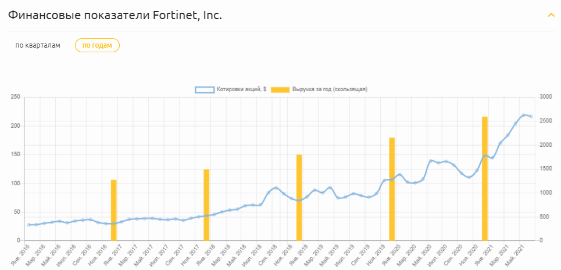This screenshot has width=561, height=270.
Task: Select the revenue bar at end of 2018
Action: point(299,197)
